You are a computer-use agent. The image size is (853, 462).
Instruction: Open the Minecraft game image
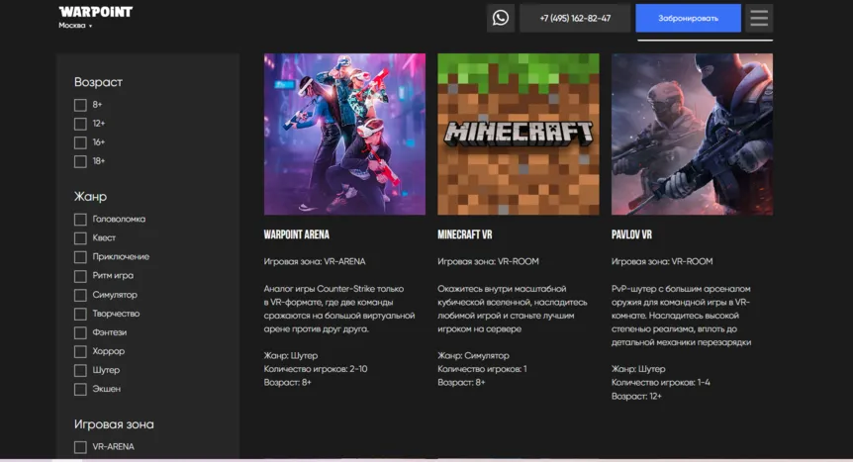(x=519, y=134)
